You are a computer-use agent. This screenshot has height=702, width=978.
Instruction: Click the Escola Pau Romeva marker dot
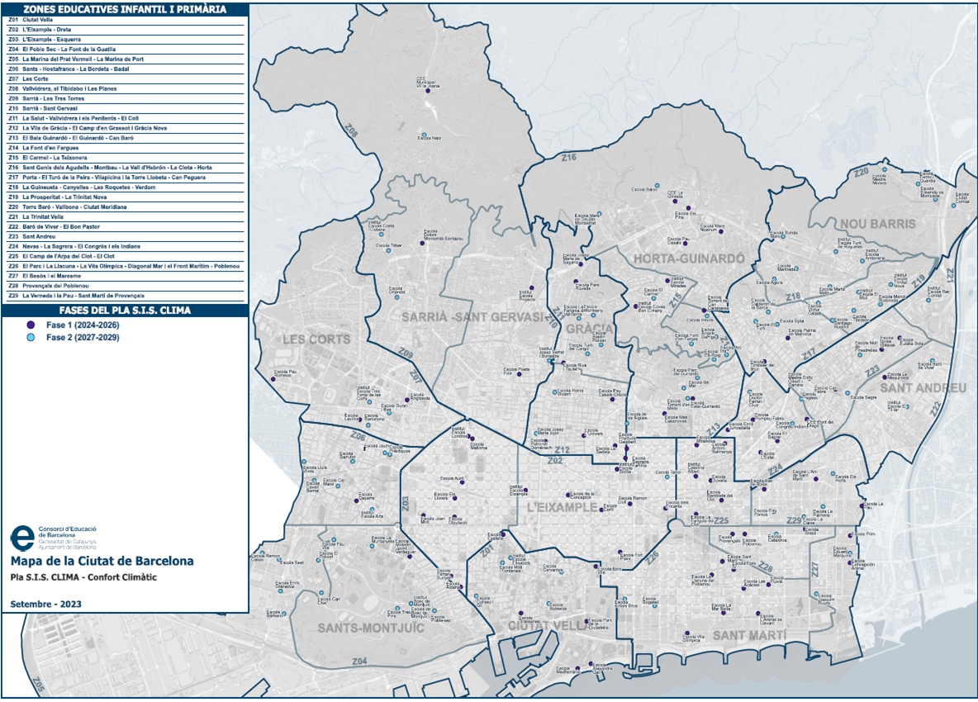click(273, 379)
